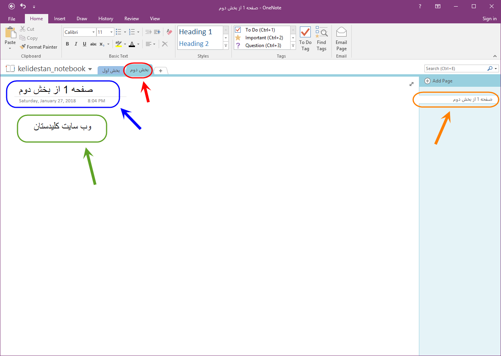Open the Customize Quick Access Toolbar dropdown

coord(34,7)
